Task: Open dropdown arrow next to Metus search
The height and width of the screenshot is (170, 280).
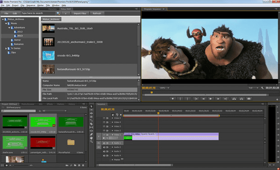Action: click(66, 13)
